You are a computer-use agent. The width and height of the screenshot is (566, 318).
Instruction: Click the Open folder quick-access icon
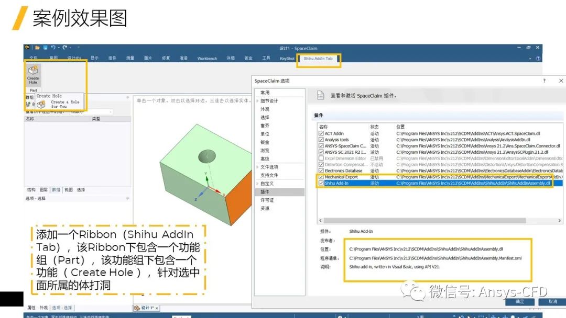37,48
